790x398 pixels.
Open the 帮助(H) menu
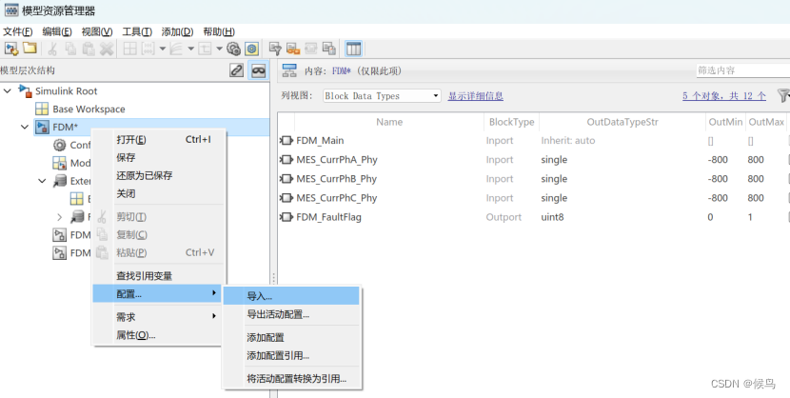pos(219,31)
